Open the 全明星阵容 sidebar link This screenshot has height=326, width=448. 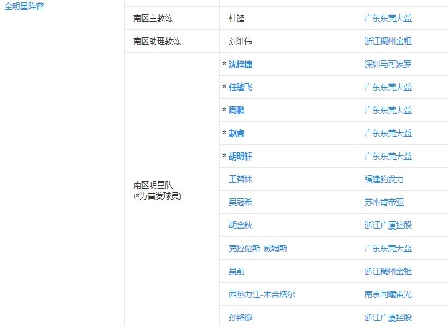[24, 6]
